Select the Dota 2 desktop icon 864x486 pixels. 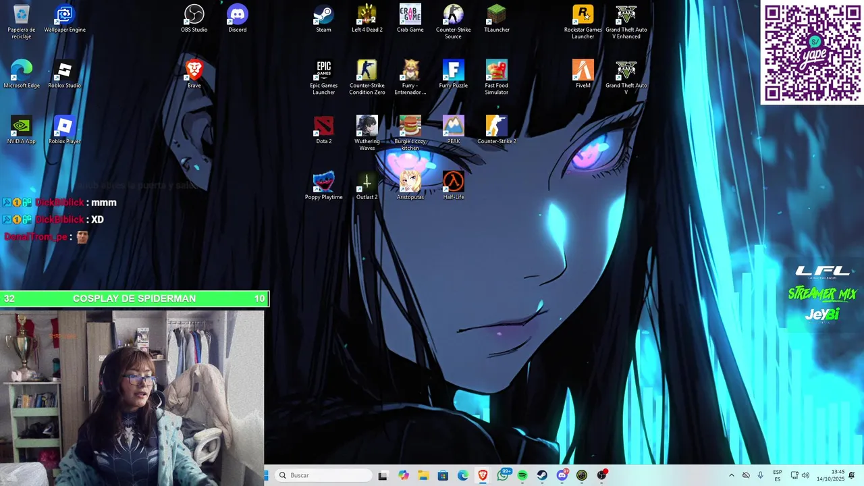pos(324,130)
